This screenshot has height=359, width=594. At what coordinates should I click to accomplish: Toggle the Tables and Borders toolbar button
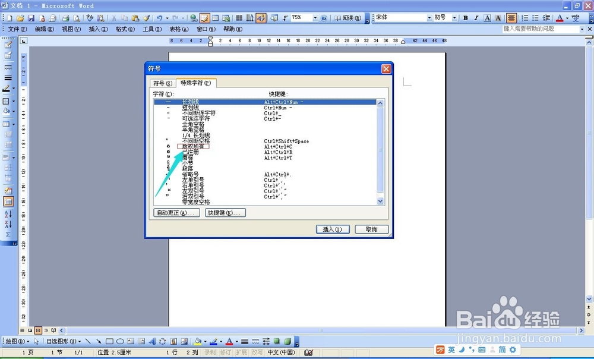pos(204,18)
